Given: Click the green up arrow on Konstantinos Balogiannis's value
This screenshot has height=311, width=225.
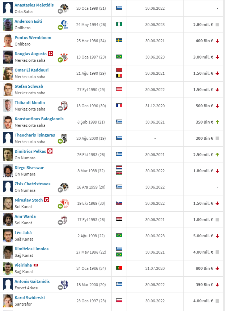Looking at the screenshot, I should (217, 122).
